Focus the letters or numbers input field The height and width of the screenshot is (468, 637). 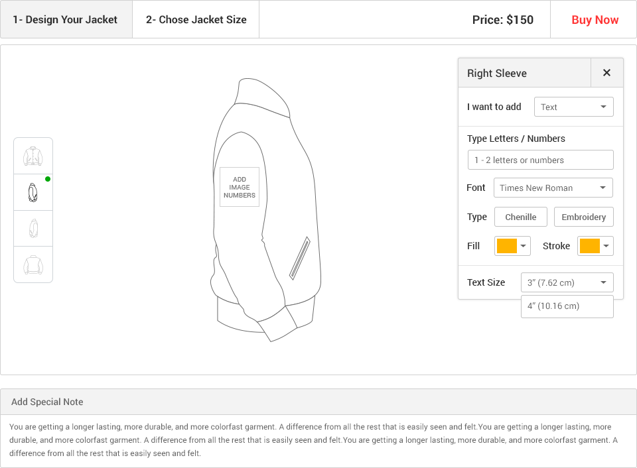tap(540, 160)
